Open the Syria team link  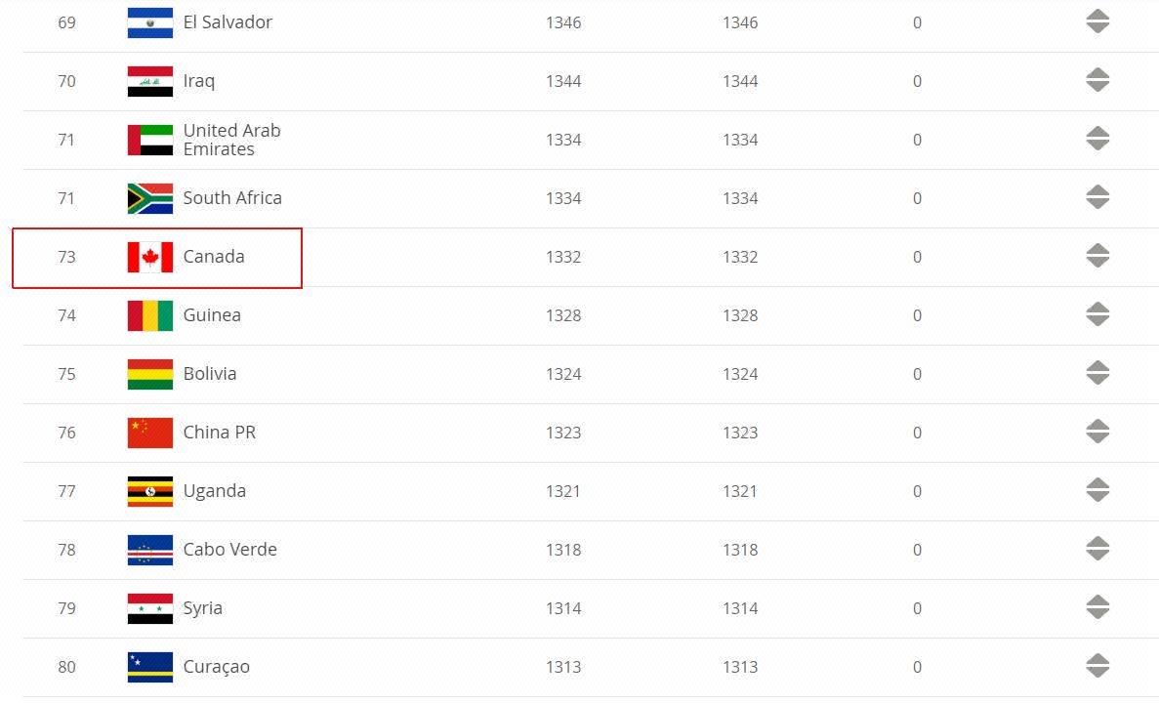[x=203, y=608]
